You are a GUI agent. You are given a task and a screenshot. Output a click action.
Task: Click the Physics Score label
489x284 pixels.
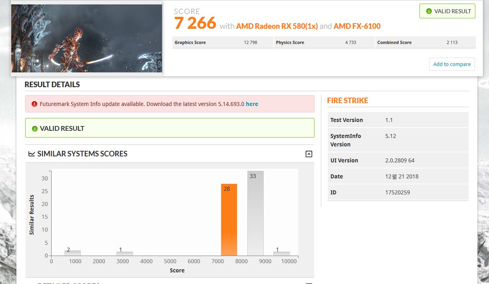(x=290, y=42)
